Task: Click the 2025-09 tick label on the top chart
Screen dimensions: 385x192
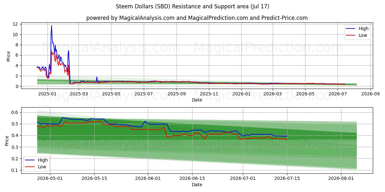Action: (176, 94)
